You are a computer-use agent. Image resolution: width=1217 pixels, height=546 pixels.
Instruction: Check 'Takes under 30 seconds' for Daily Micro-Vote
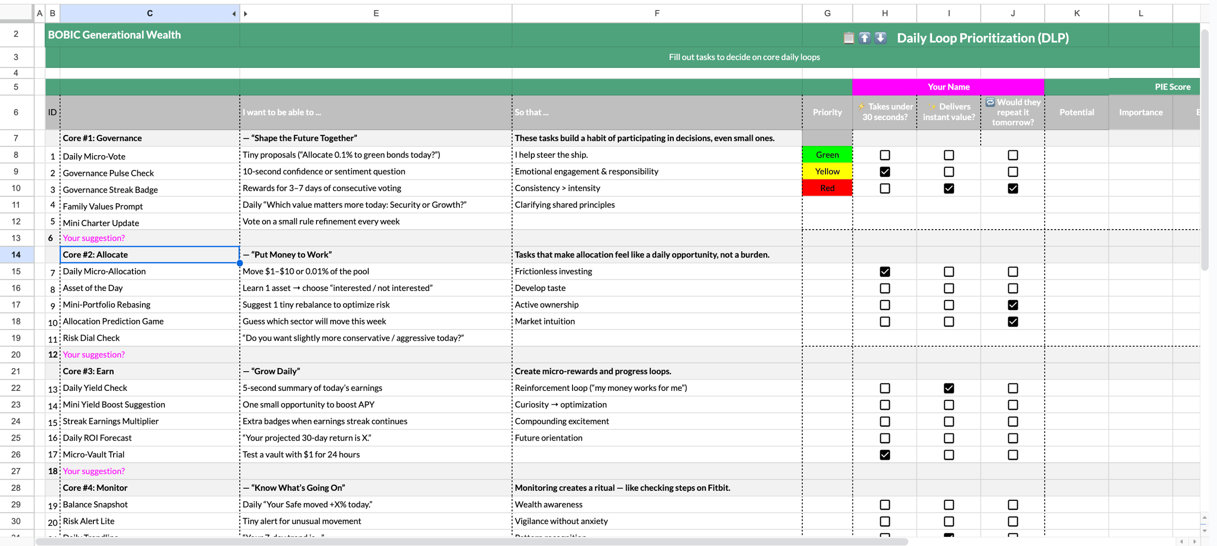coord(884,155)
